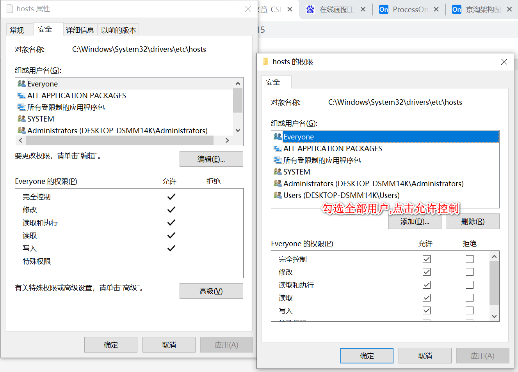Click vertical scrollbar thumb in hosts 属性 user list

pos(238,100)
